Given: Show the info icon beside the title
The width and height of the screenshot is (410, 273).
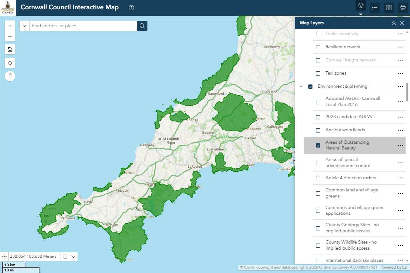Looking at the screenshot, I should [131, 8].
